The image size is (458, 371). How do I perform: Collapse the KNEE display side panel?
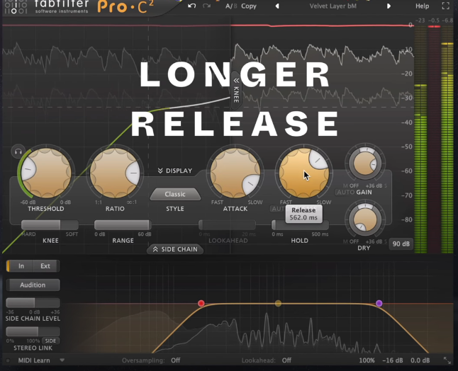coord(236,91)
